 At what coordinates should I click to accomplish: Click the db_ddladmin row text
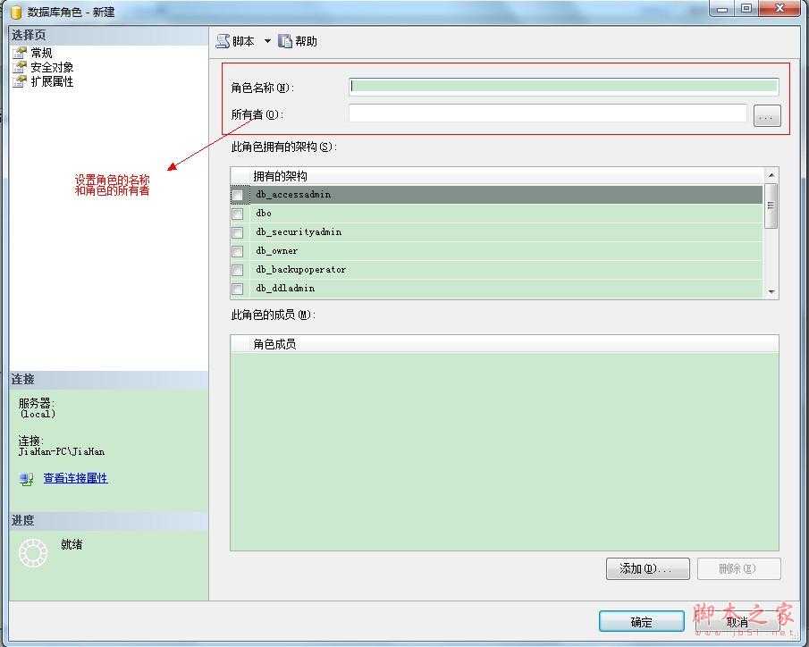pos(285,289)
